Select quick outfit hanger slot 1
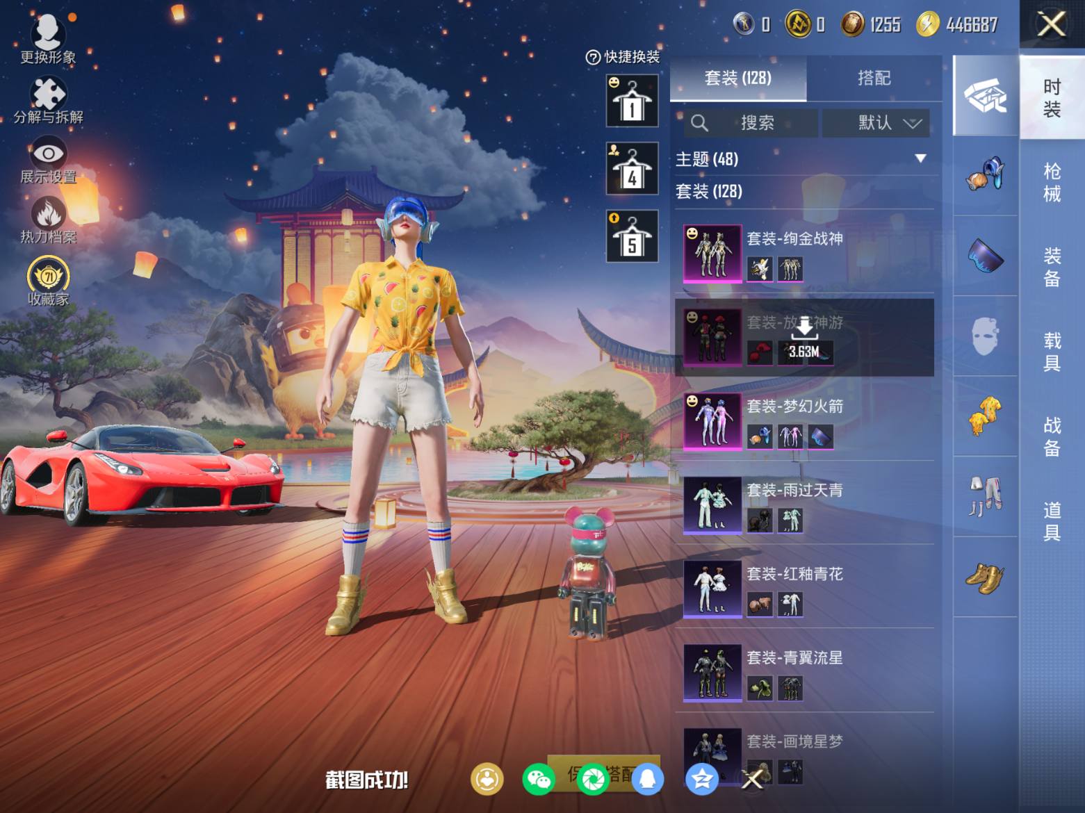Viewport: 1085px width, 813px height. (632, 101)
